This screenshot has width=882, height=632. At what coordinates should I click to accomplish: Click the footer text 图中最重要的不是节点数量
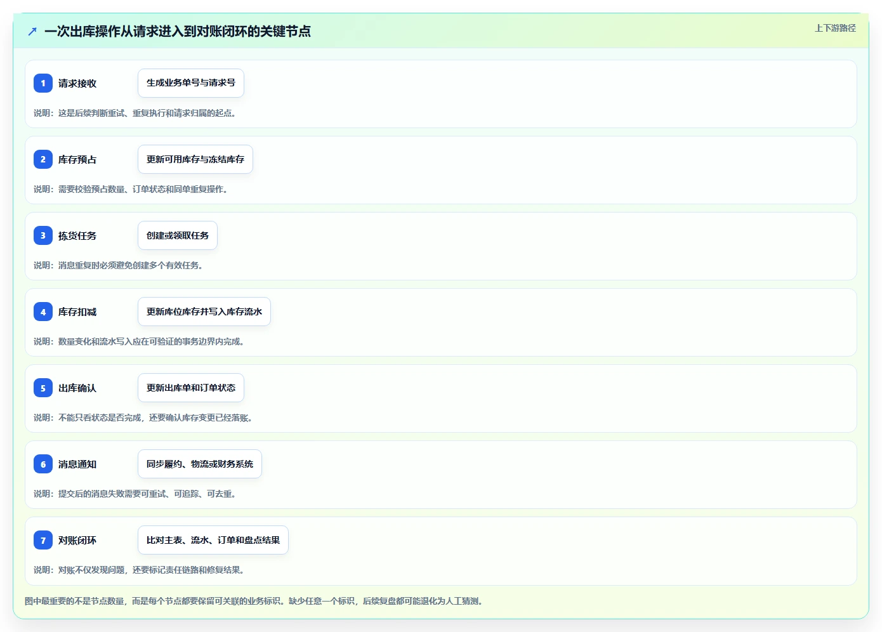click(74, 601)
